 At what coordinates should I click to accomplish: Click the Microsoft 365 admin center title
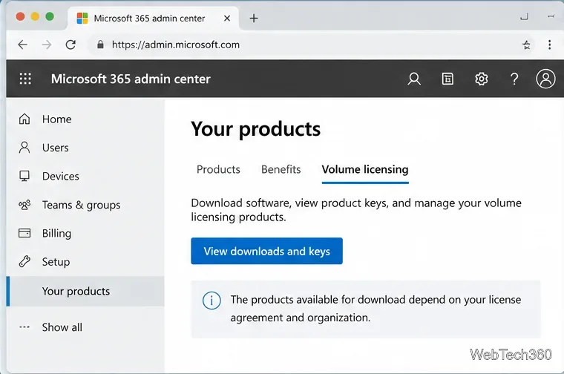coord(131,79)
